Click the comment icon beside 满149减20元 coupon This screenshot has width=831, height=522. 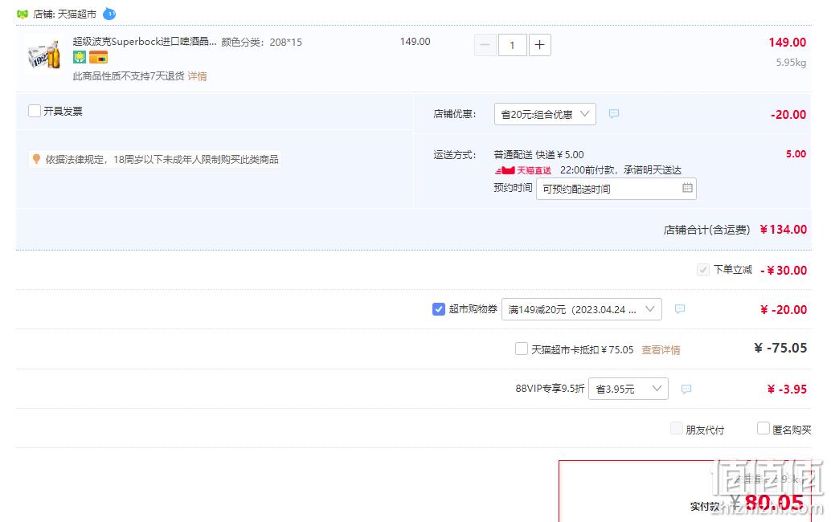[x=680, y=308]
